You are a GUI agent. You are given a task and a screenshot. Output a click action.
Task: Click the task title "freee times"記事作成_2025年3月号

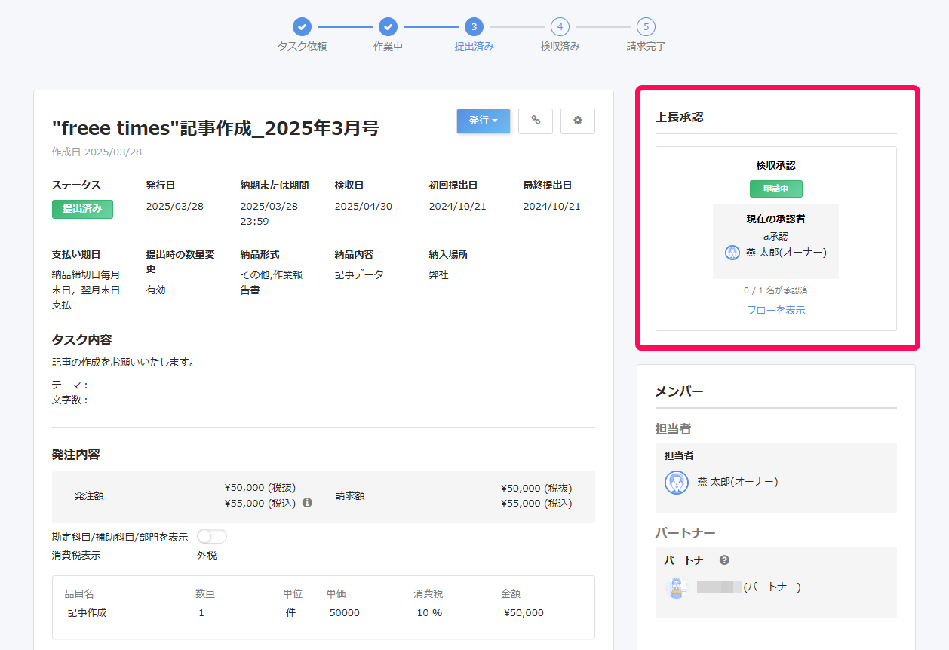coord(215,128)
